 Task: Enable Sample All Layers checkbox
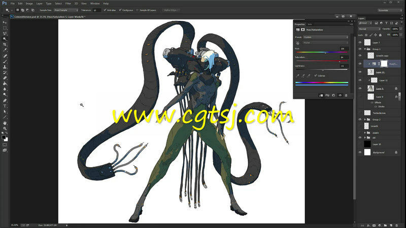[x=137, y=10]
